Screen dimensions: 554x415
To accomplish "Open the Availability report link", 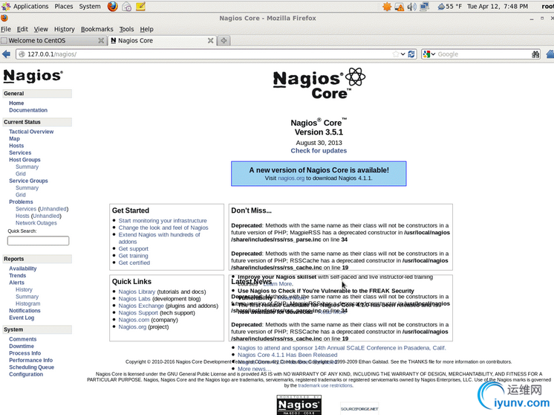I will [23, 268].
